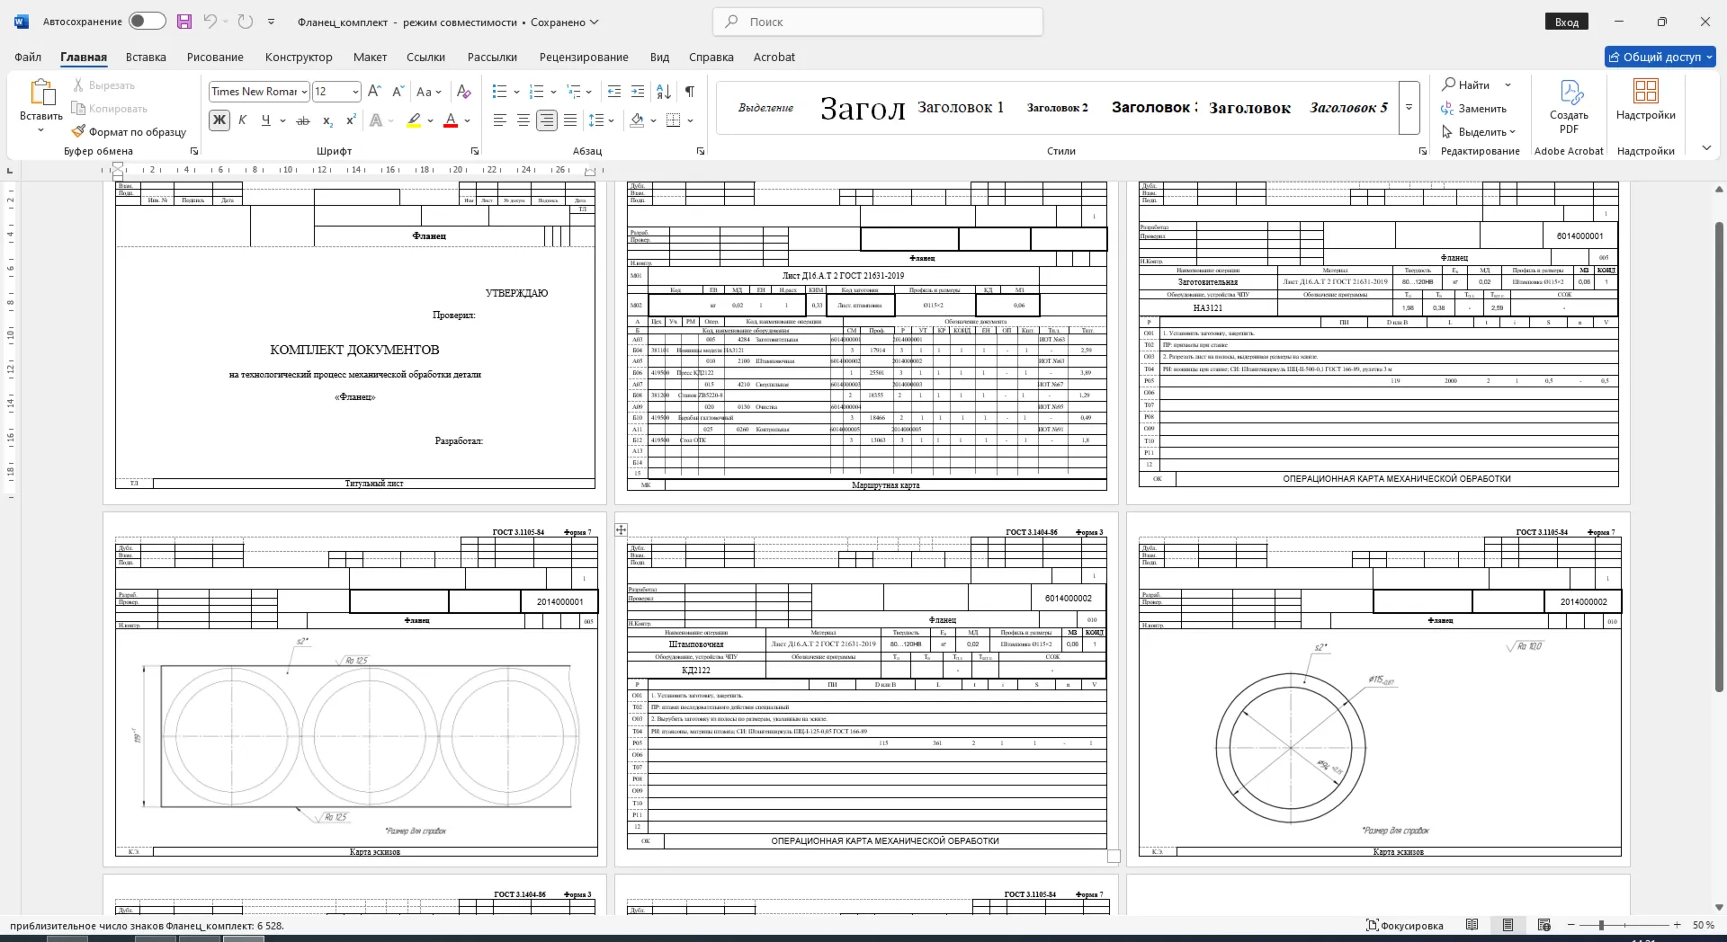
Task: Open the font name Times New Roman dropdown
Action: tap(259, 92)
